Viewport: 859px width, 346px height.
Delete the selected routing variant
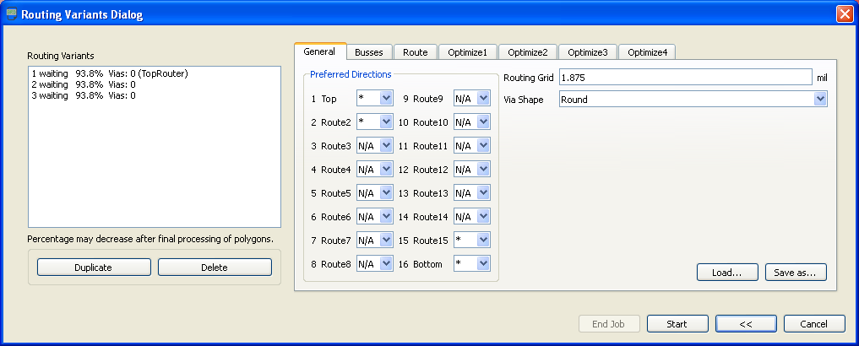click(215, 268)
